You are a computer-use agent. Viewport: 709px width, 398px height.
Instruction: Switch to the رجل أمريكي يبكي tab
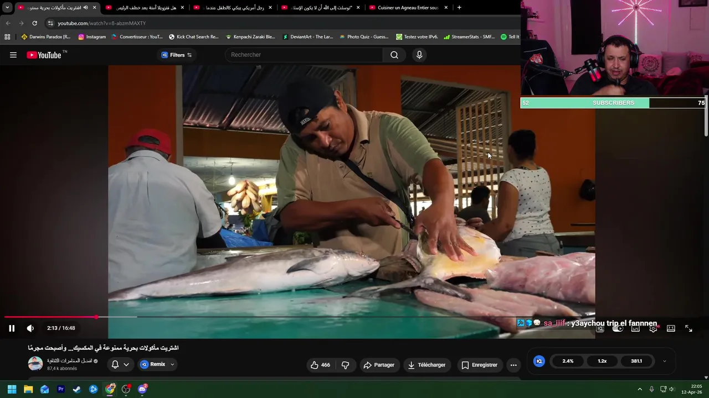point(232,8)
